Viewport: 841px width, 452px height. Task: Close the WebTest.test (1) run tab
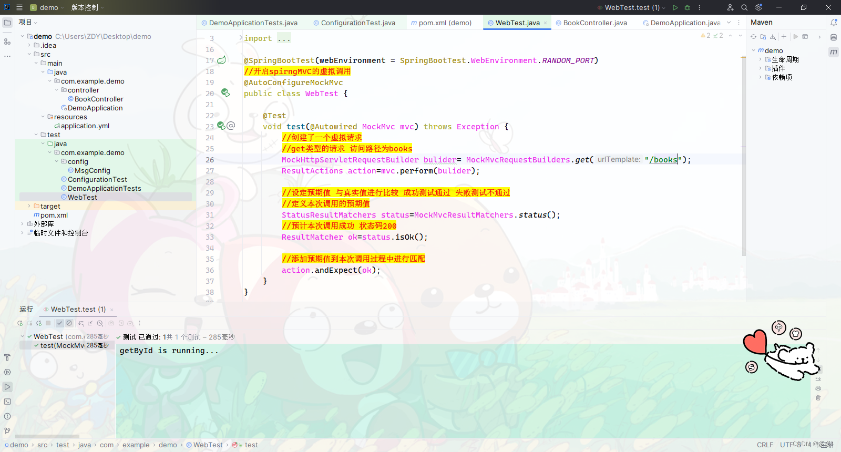[111, 310]
